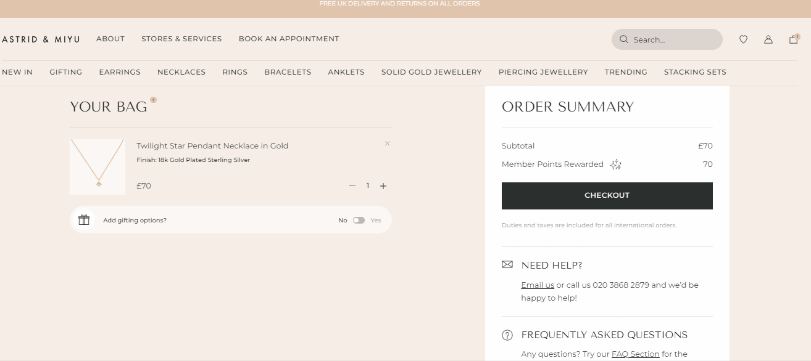The width and height of the screenshot is (811, 361).
Task: Open Twilight Star Pendant Necklace product link
Action: coord(212,146)
